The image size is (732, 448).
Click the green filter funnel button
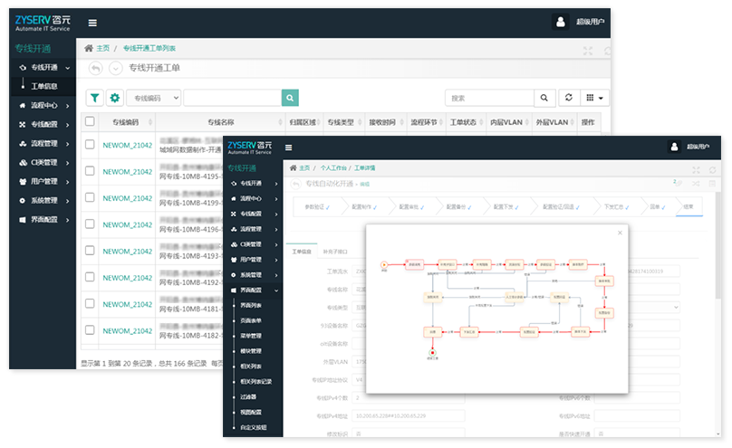tap(94, 98)
